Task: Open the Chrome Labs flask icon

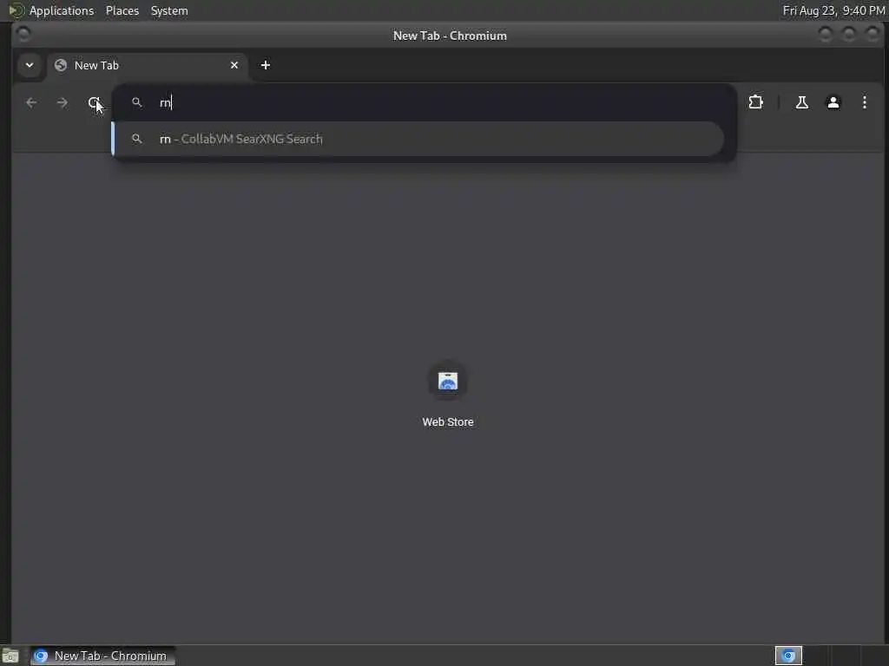Action: click(801, 102)
